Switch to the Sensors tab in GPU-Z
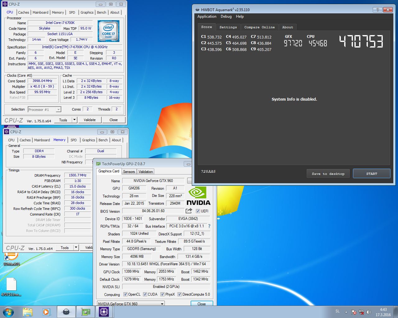This screenshot has height=318, width=398. coord(129,172)
